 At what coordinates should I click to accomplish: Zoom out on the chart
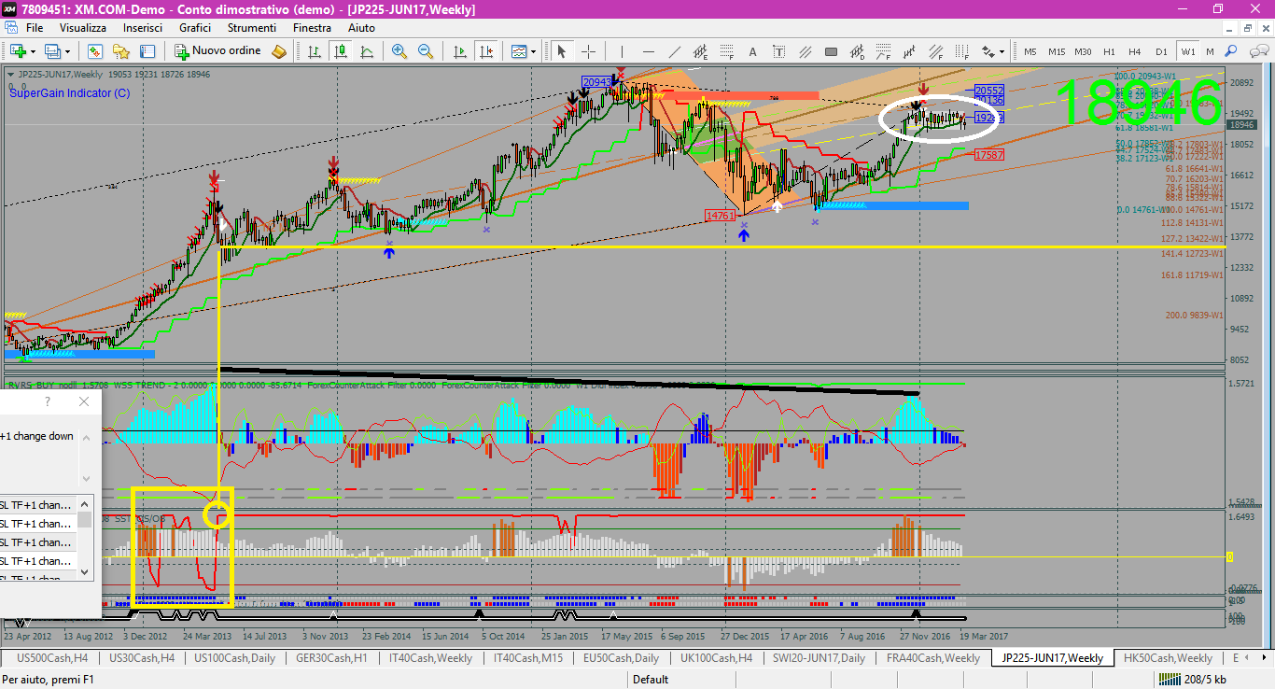(426, 51)
